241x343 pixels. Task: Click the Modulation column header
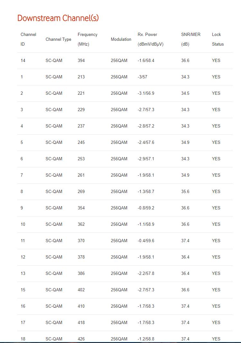tap(121, 40)
